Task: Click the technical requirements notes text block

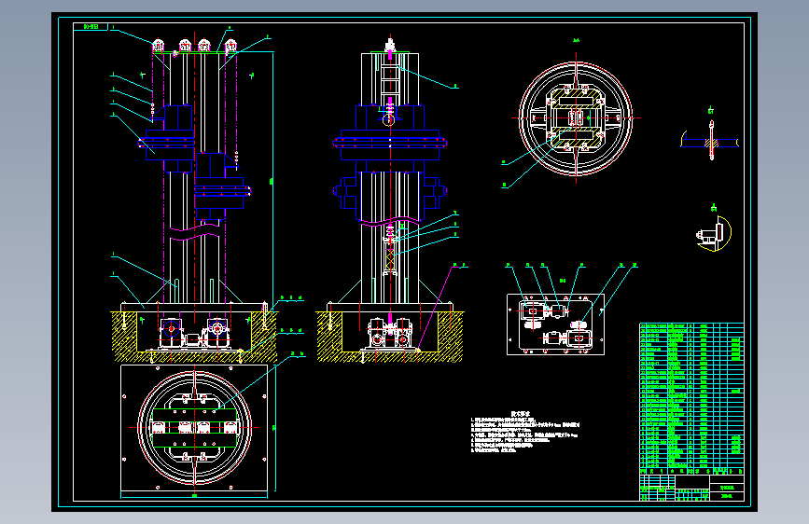Action: coord(524,433)
